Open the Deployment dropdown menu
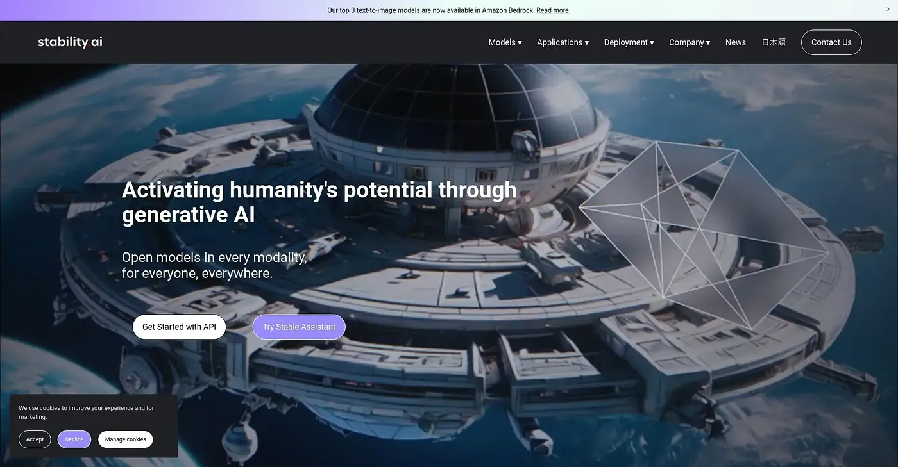This screenshot has width=898, height=467. point(629,42)
